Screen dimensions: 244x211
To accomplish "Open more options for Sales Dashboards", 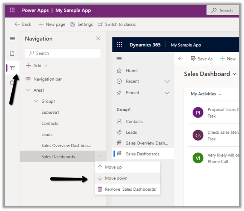I will (x=100, y=157).
